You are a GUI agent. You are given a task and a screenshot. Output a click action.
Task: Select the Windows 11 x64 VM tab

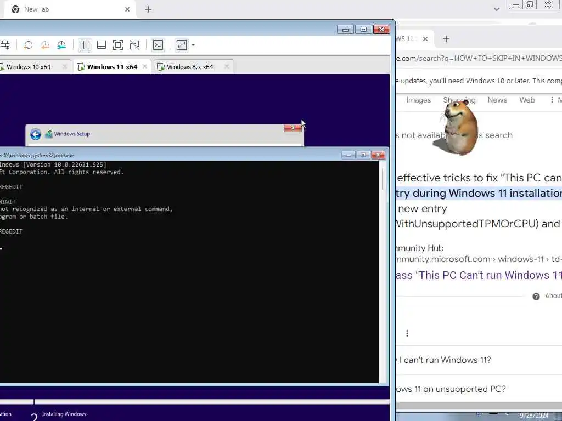coord(112,67)
